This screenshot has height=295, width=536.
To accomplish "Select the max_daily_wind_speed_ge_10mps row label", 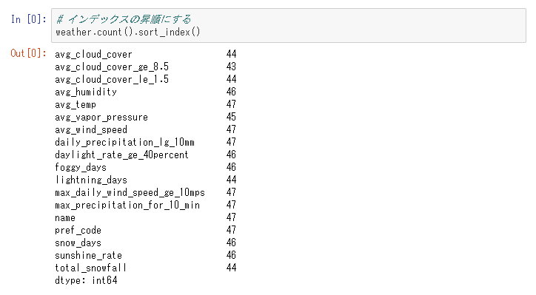I will point(130,192).
